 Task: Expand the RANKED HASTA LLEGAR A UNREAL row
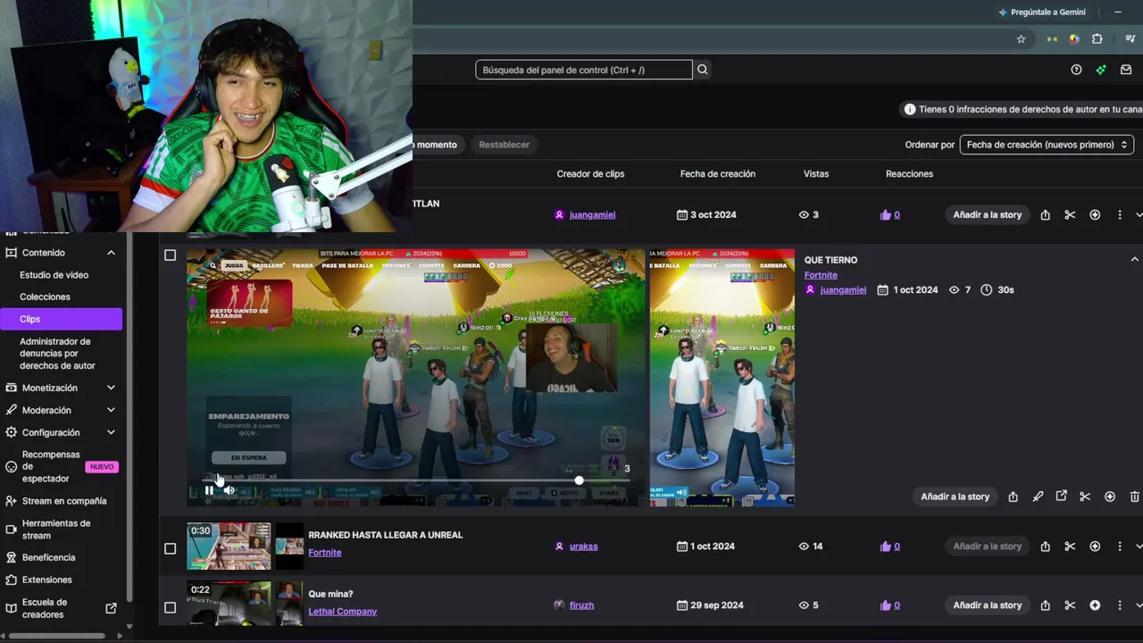coord(1139,547)
